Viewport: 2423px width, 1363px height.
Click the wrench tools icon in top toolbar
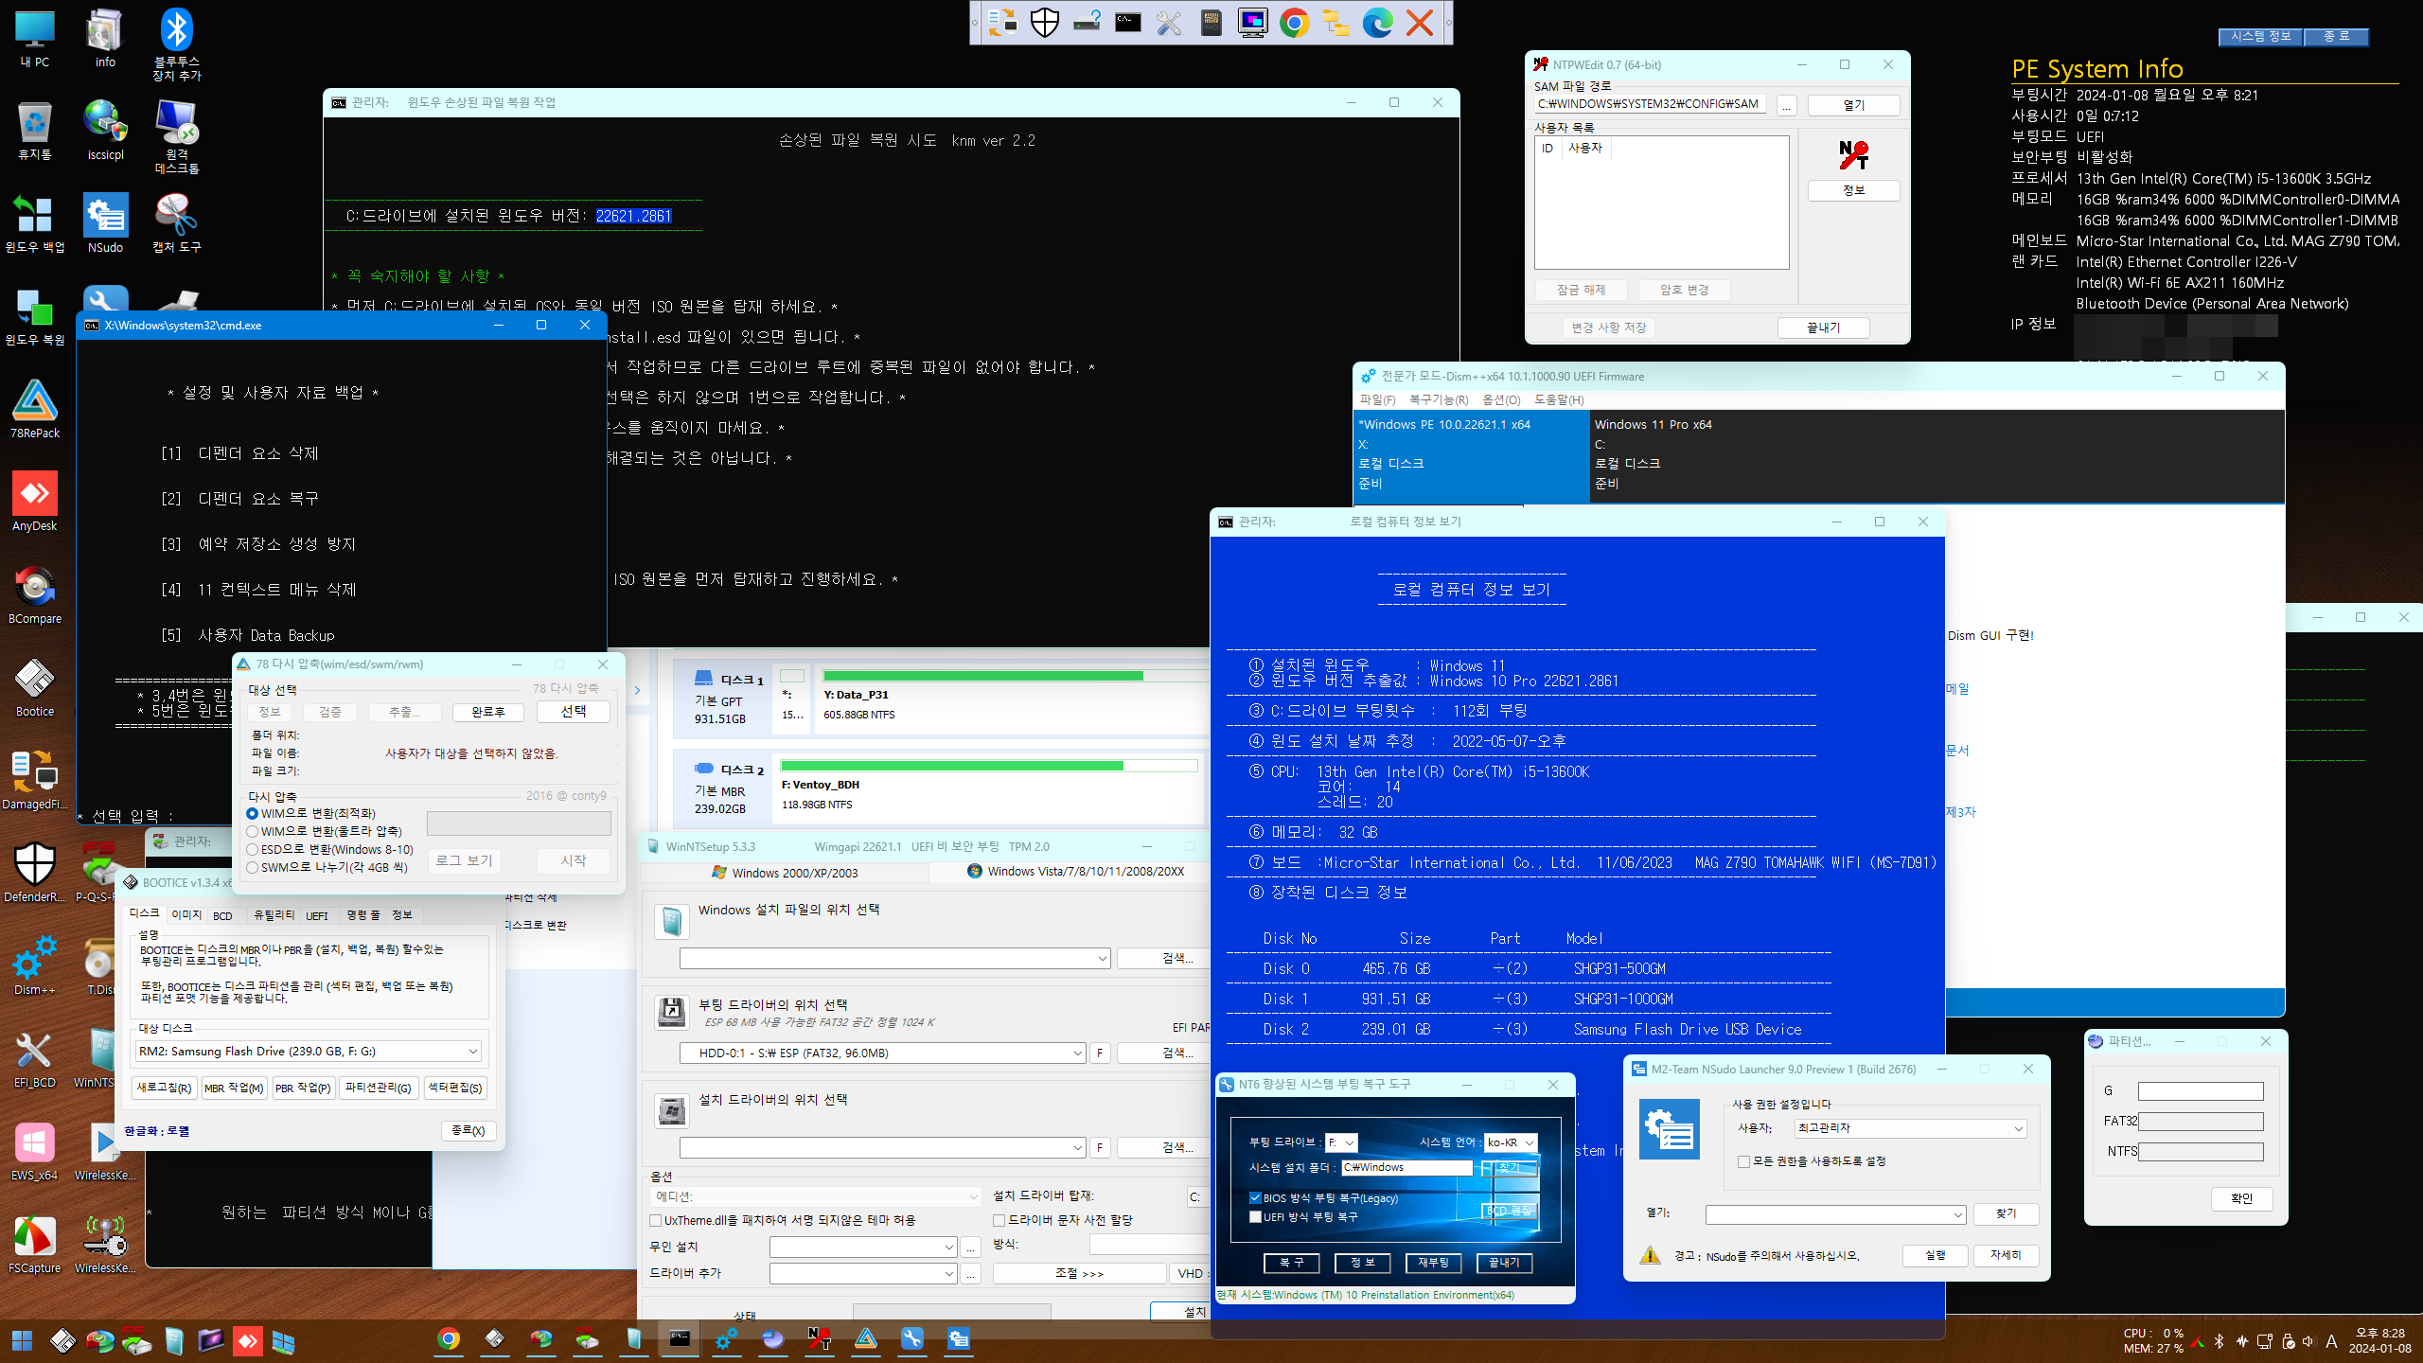click(x=1169, y=23)
